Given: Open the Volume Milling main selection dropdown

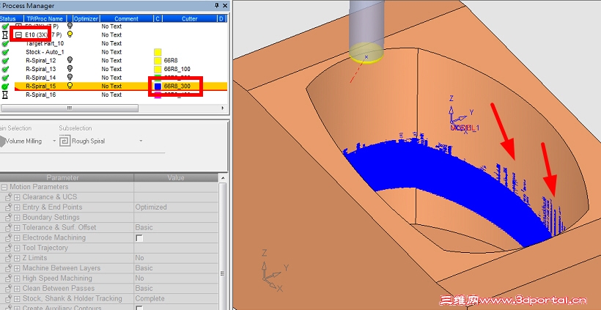Looking at the screenshot, I should (x=54, y=141).
